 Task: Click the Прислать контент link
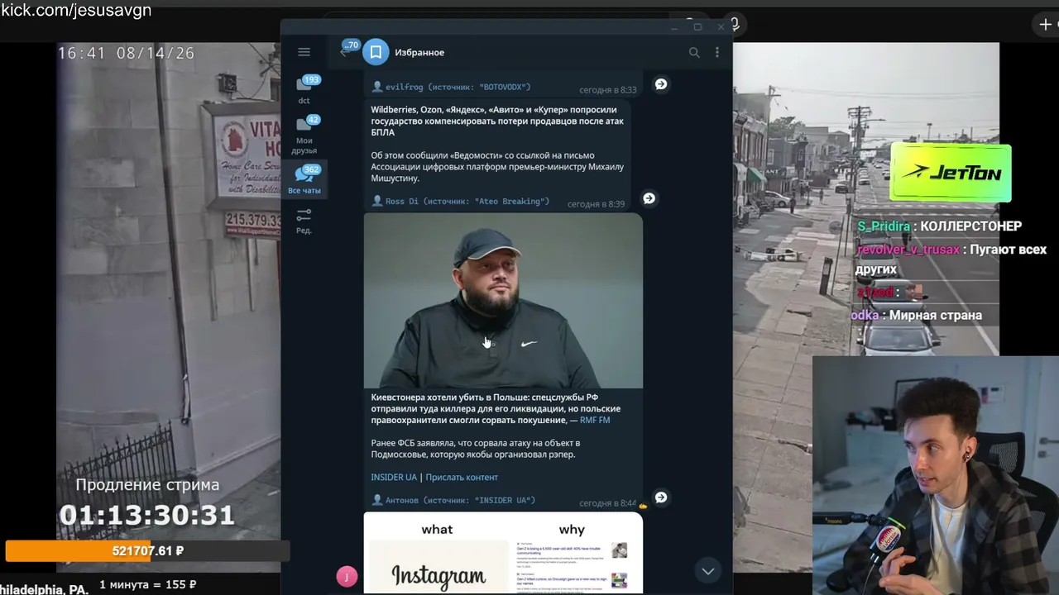pos(462,477)
